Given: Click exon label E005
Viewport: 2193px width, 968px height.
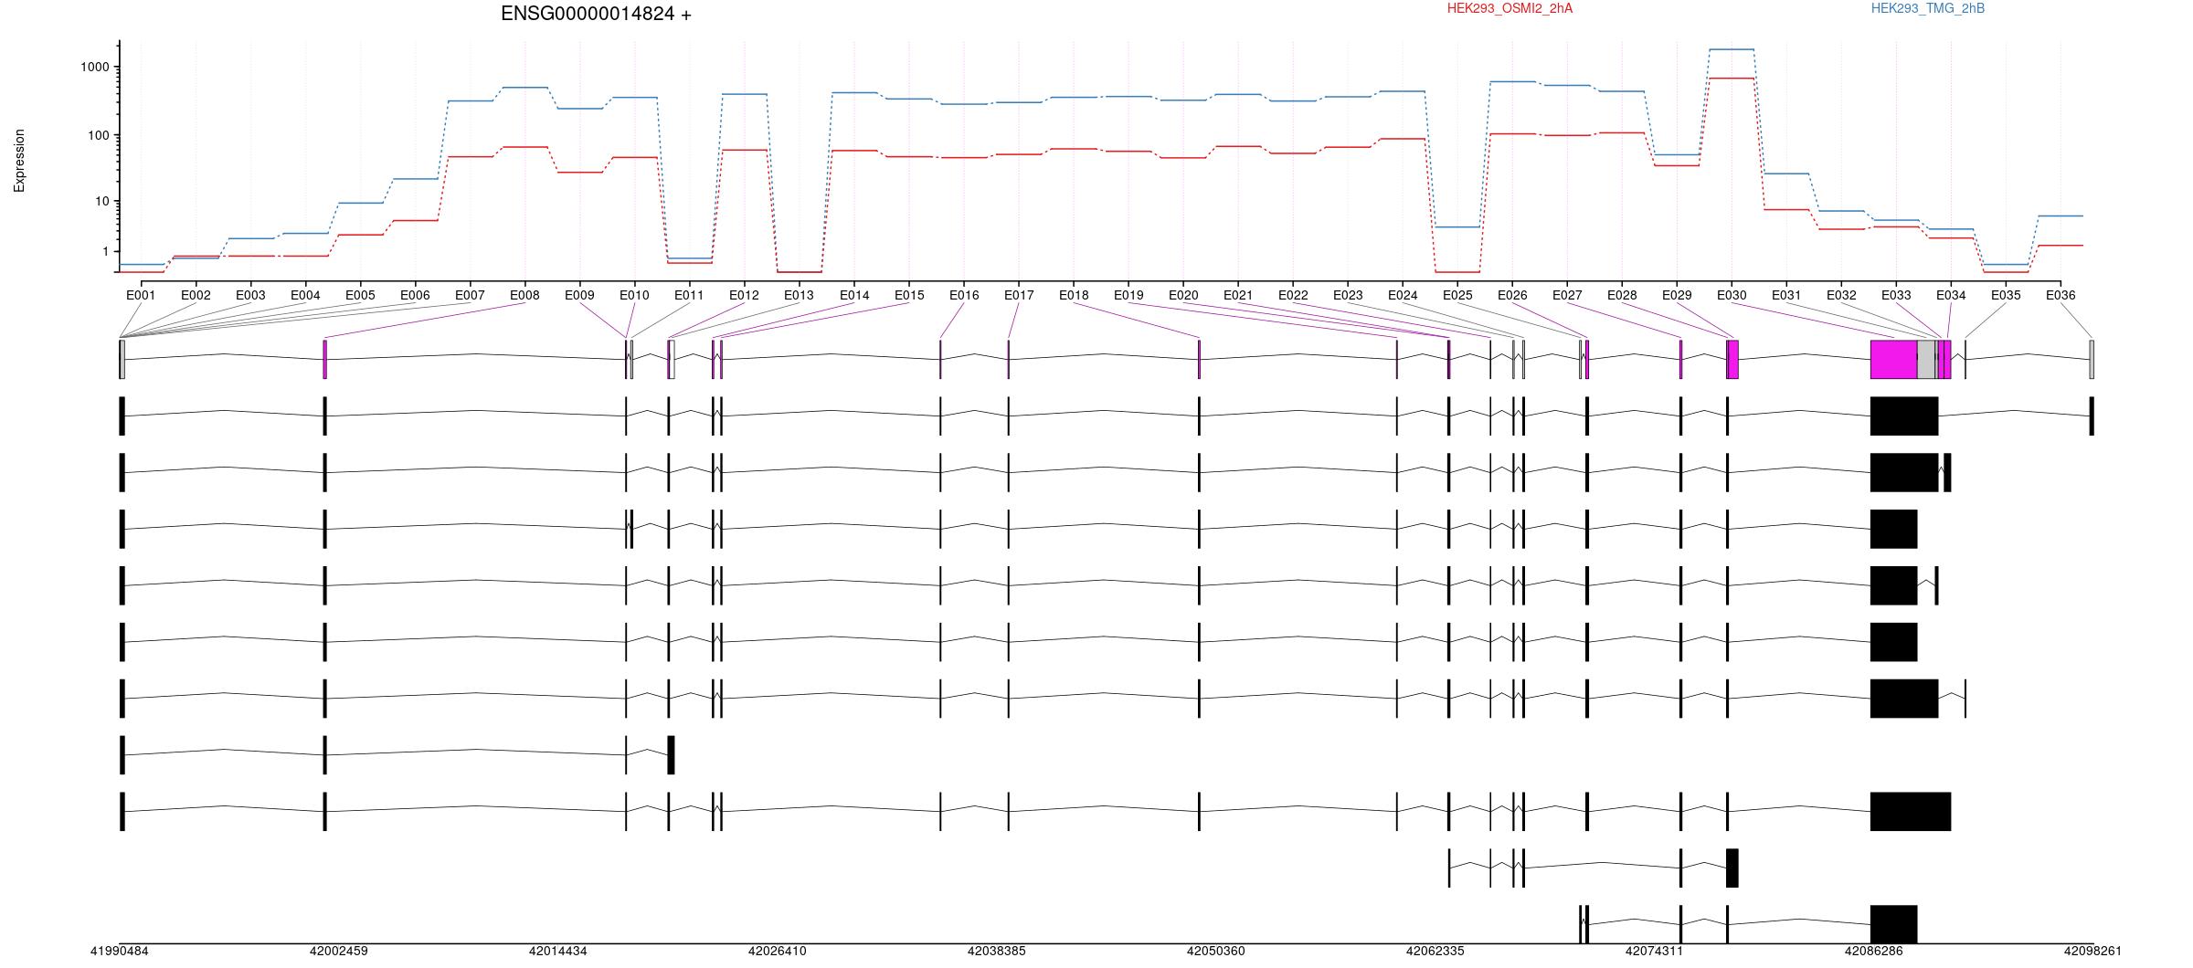Looking at the screenshot, I should (360, 295).
